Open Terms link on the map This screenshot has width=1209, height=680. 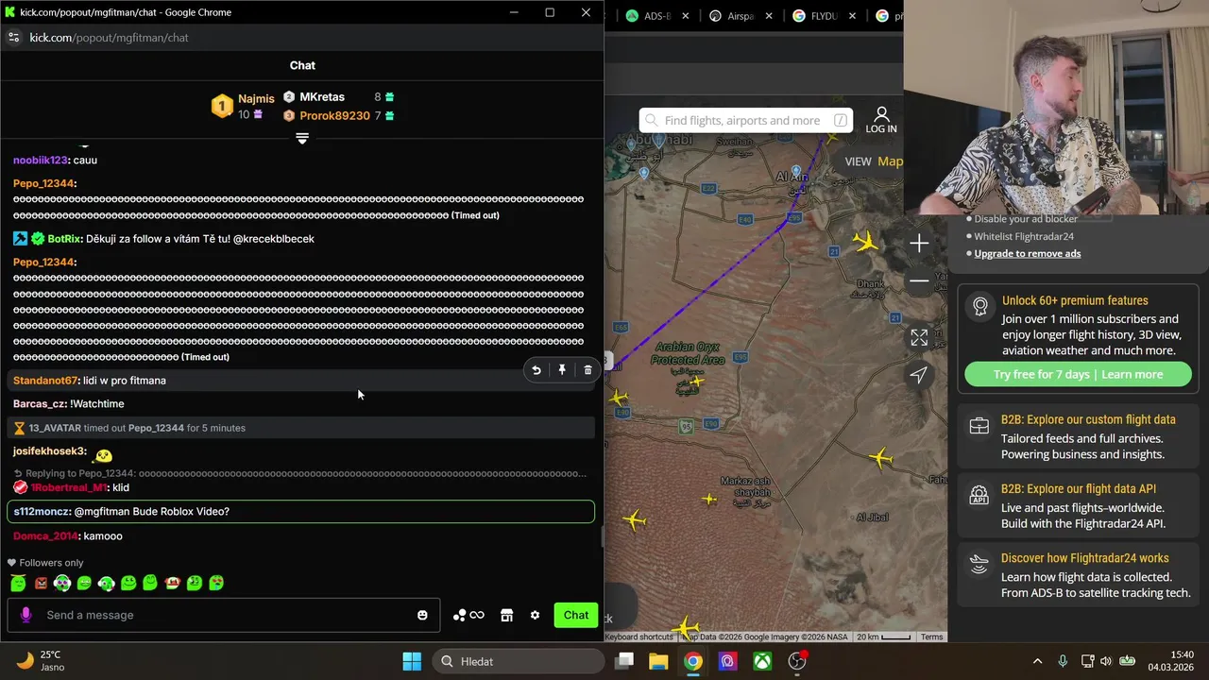[932, 637]
